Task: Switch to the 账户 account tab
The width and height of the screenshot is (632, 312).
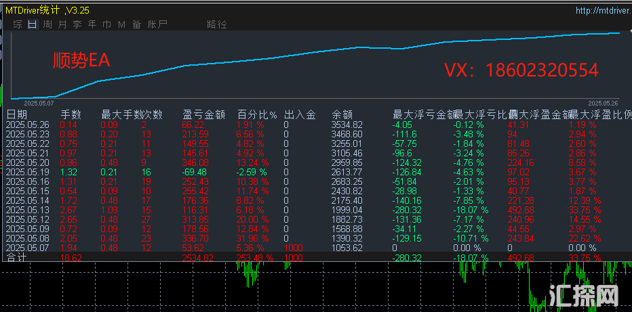Action: 157,24
